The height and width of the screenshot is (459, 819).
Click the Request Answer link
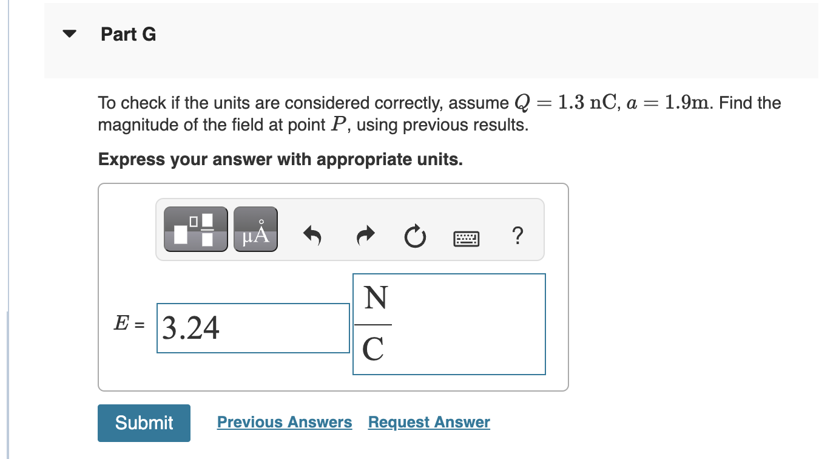tap(428, 422)
